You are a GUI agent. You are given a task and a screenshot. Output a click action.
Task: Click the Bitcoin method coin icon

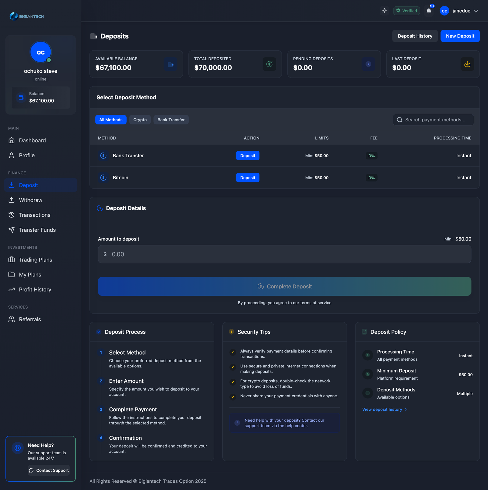[x=103, y=178]
